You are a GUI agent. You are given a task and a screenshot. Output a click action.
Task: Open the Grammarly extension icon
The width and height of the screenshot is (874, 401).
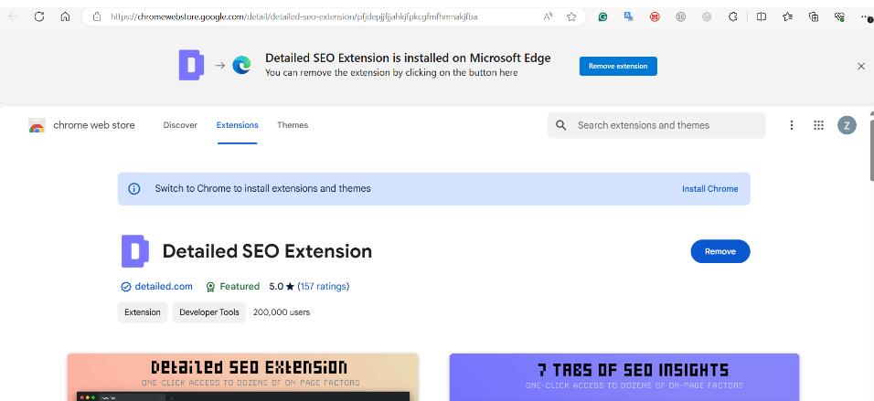[x=602, y=16]
